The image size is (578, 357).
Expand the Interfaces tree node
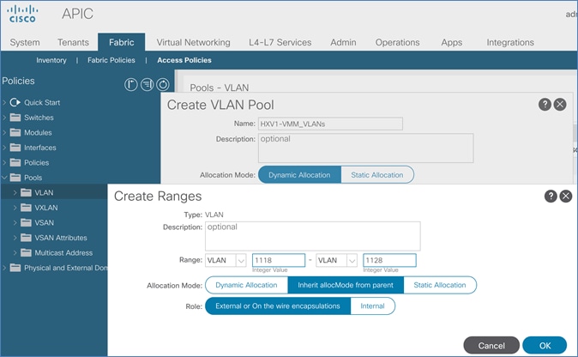(4, 148)
